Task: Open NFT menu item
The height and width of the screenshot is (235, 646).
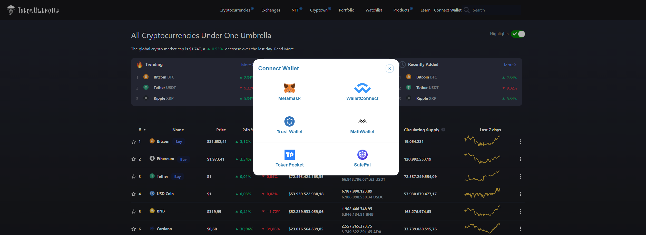Action: click(x=295, y=10)
